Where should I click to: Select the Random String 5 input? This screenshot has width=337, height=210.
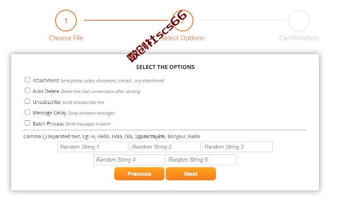click(201, 160)
